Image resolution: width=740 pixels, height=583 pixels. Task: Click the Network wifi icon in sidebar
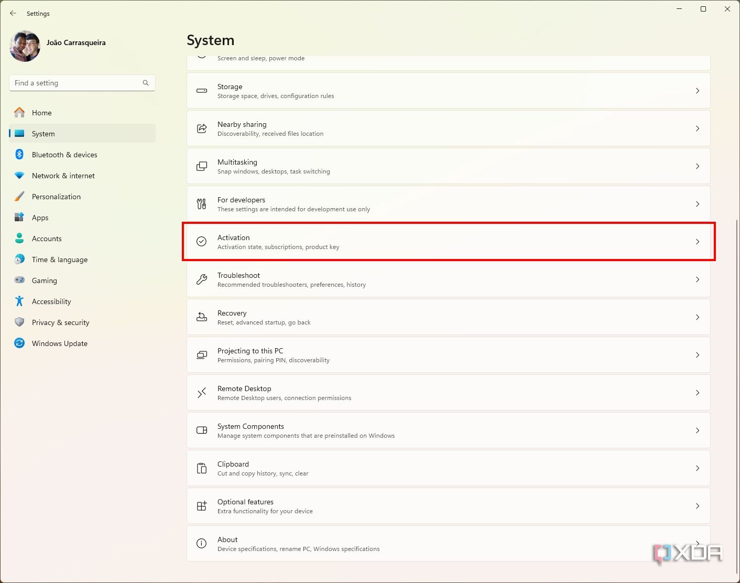click(x=19, y=175)
